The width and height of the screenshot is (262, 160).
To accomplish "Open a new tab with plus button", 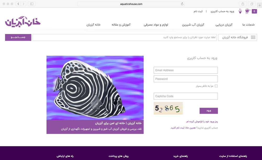I will coord(260,5).
